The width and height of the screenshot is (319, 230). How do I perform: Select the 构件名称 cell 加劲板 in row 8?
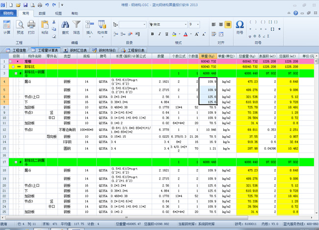click(29, 107)
